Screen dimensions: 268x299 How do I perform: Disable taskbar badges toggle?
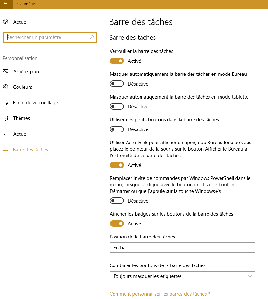pos(117,224)
